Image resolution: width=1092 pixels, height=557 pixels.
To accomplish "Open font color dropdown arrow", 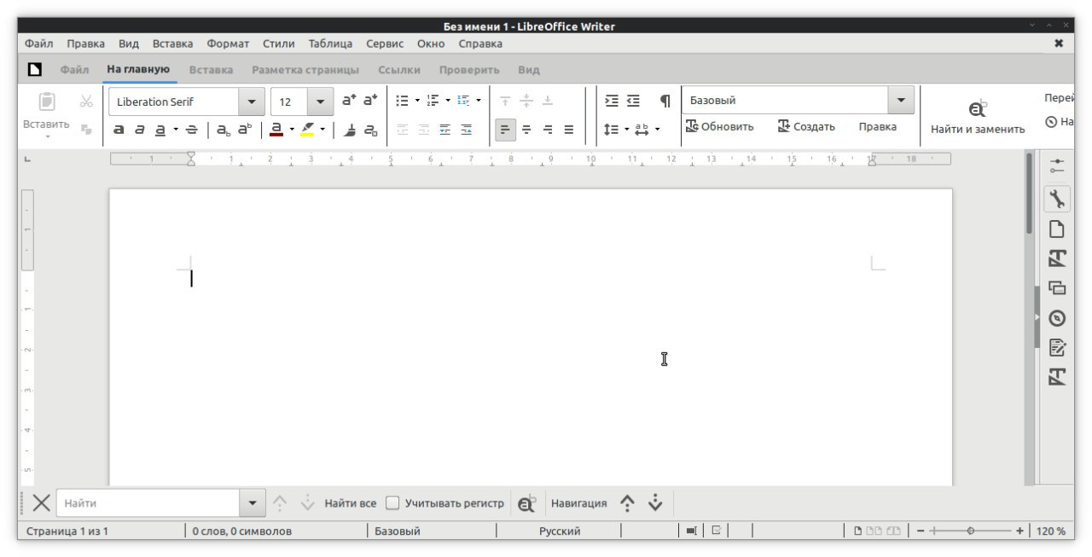I will click(292, 130).
